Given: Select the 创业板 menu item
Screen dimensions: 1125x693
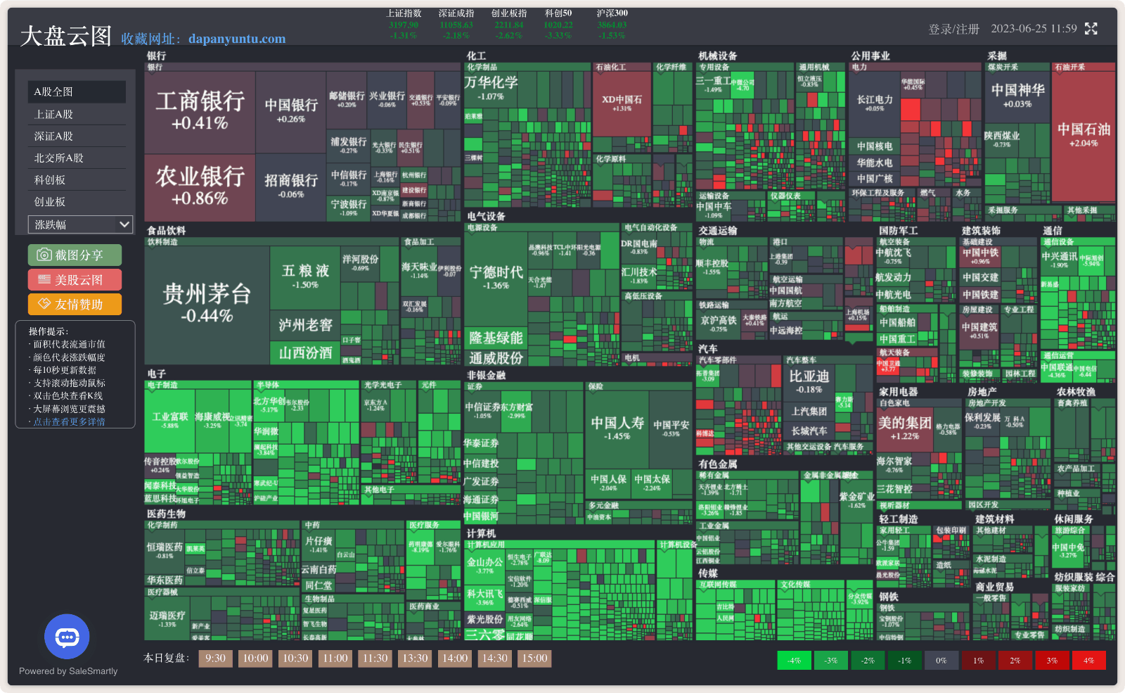Looking at the screenshot, I should click(x=77, y=201).
